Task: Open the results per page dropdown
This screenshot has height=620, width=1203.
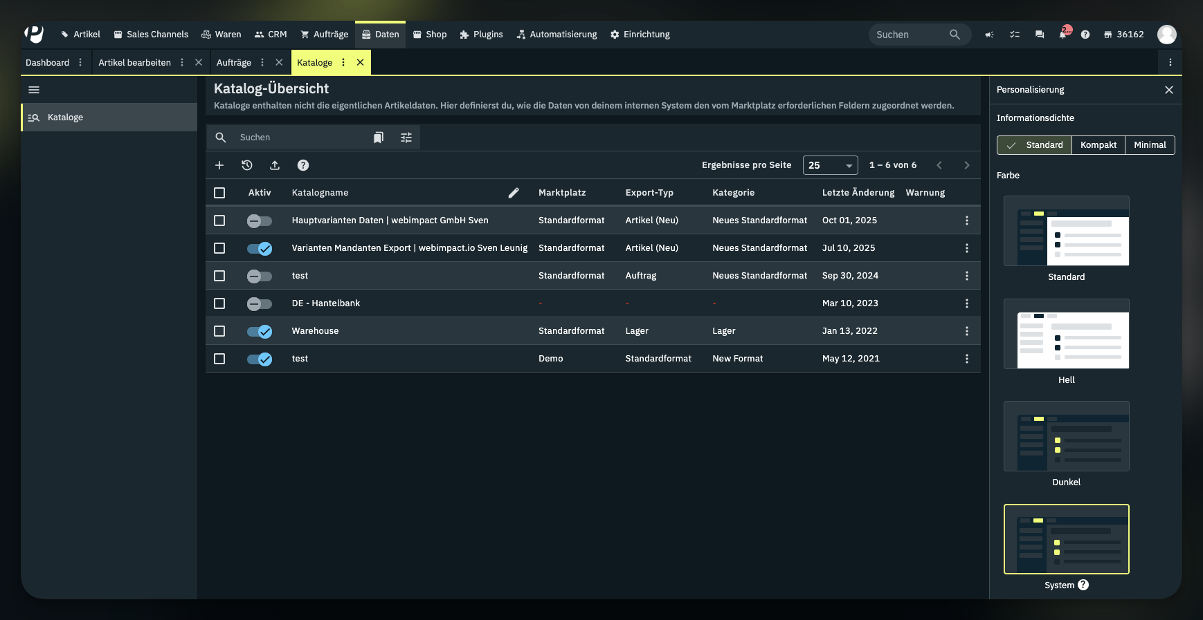Action: (x=830, y=165)
